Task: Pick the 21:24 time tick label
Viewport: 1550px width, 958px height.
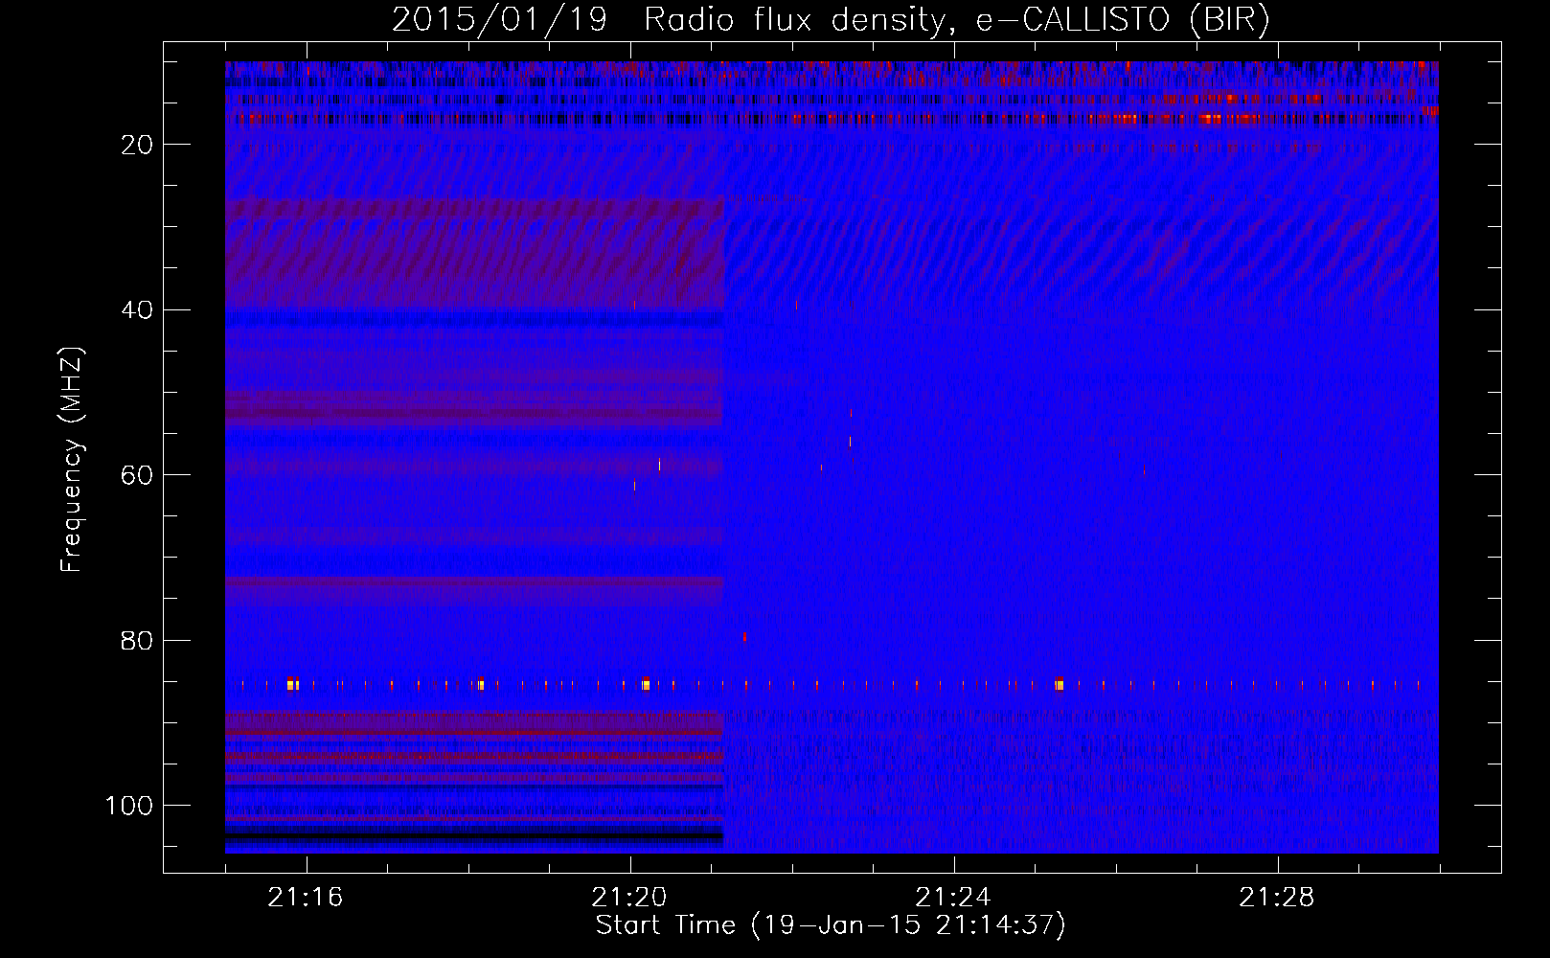Action: [953, 898]
